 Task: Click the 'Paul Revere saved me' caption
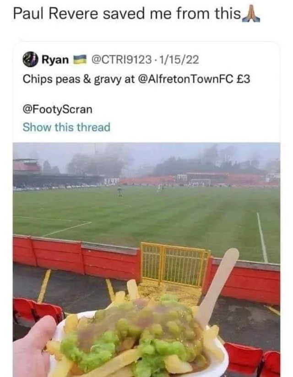coord(127,14)
